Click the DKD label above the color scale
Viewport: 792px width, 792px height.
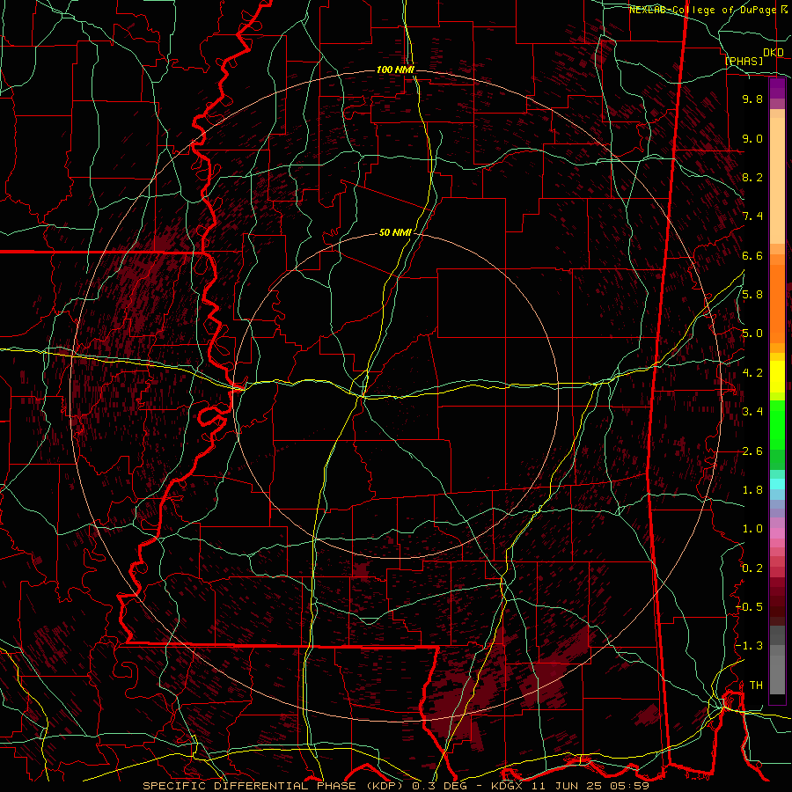(x=774, y=53)
